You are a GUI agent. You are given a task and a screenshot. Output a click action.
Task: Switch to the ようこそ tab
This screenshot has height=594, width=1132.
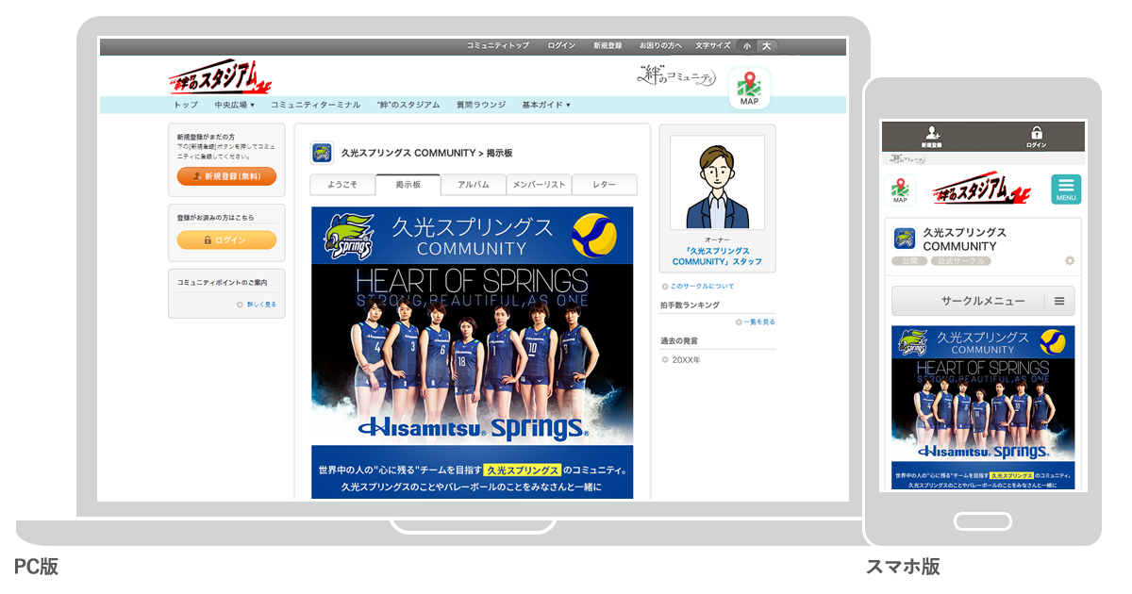click(x=342, y=185)
